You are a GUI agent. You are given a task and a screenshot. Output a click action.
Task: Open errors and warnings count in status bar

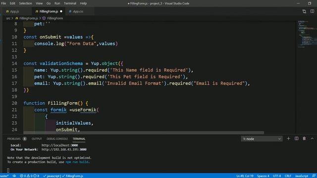(30, 176)
